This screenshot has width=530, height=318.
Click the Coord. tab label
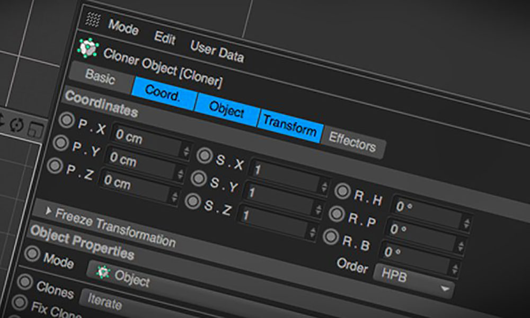click(163, 92)
